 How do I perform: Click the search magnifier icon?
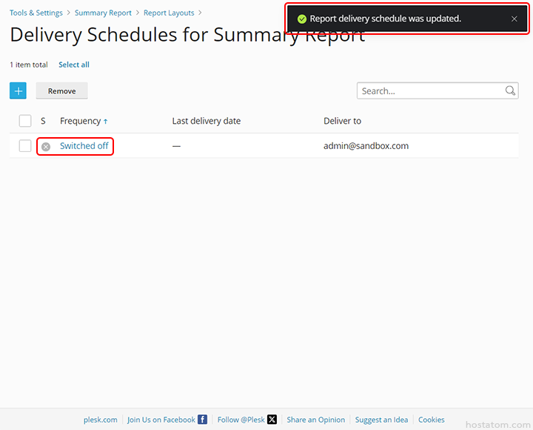click(511, 90)
